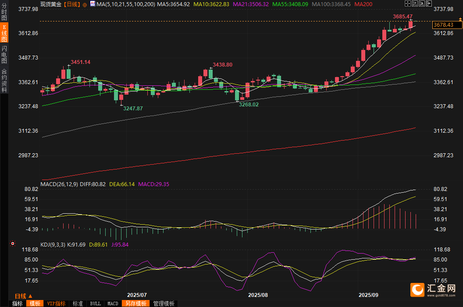Click the MACD(26,12,9) indicator label

tap(59, 184)
